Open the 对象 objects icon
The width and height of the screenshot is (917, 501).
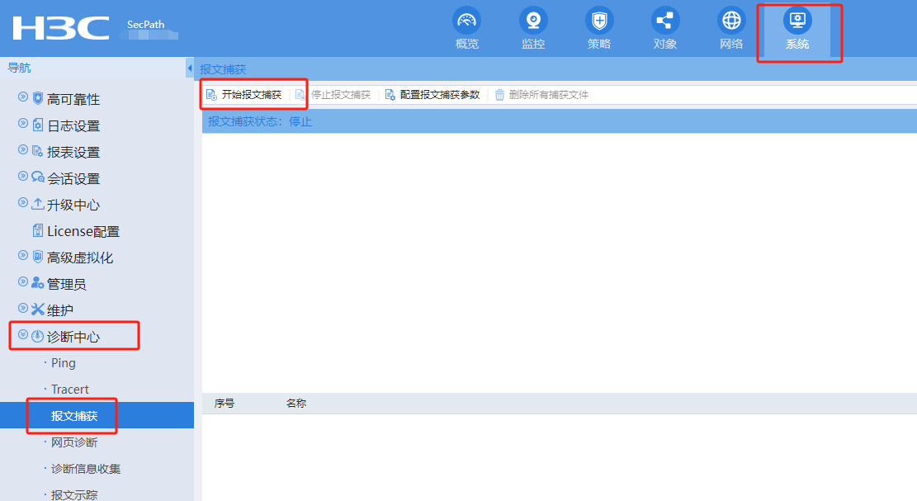665,21
